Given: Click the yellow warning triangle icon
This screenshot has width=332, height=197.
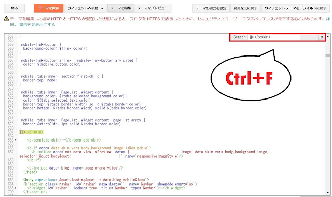Looking at the screenshot, I should (x=6, y=19).
